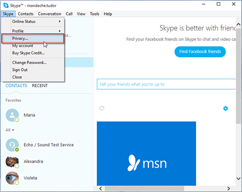
Task: Open the feed settings gear icon
Action: (x=225, y=108)
